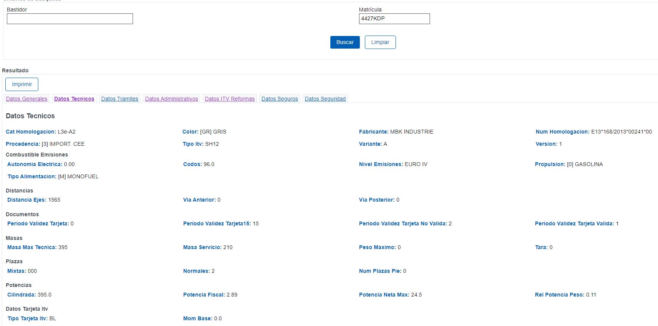Click the Bastidor input field
Image resolution: width=658 pixels, height=326 pixels.
point(70,19)
